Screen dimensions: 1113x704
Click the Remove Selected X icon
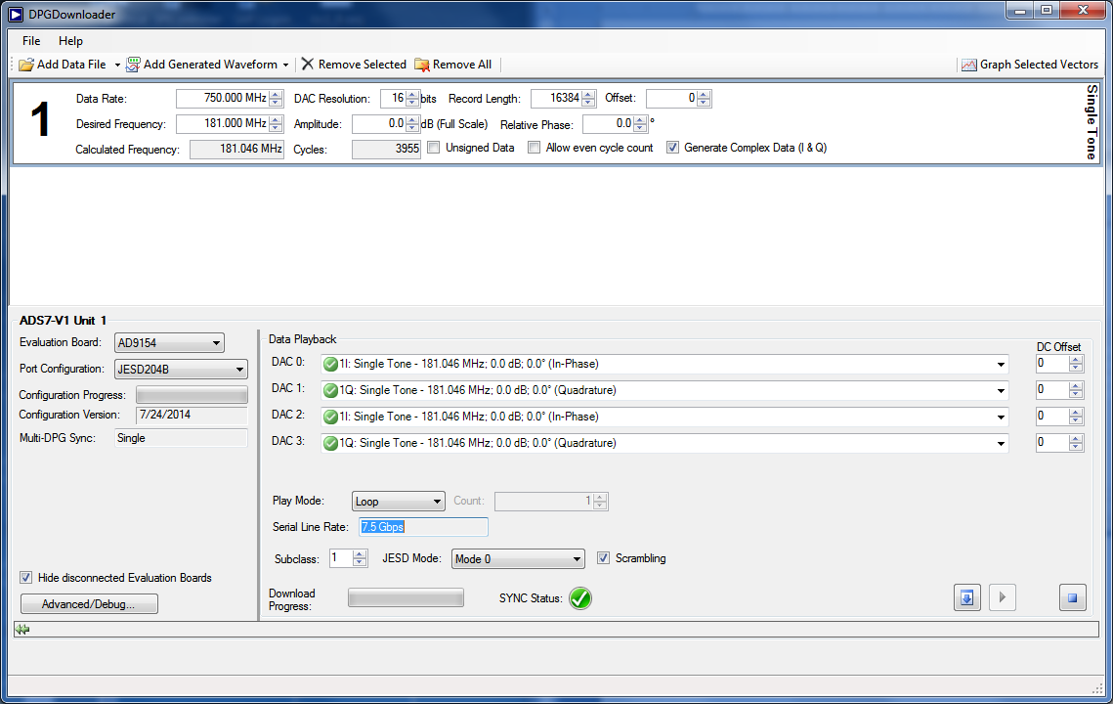308,65
